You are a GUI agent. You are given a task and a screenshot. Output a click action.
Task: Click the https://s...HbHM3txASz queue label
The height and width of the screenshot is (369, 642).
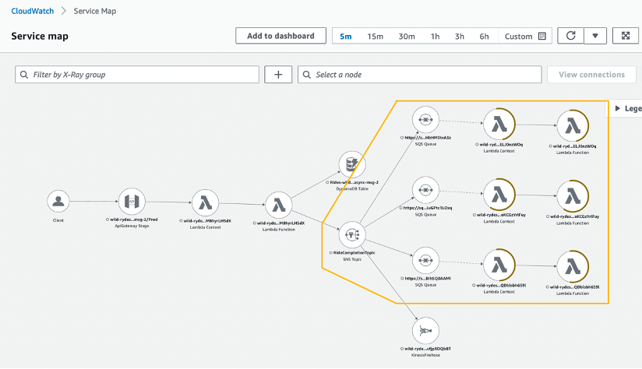pos(428,138)
